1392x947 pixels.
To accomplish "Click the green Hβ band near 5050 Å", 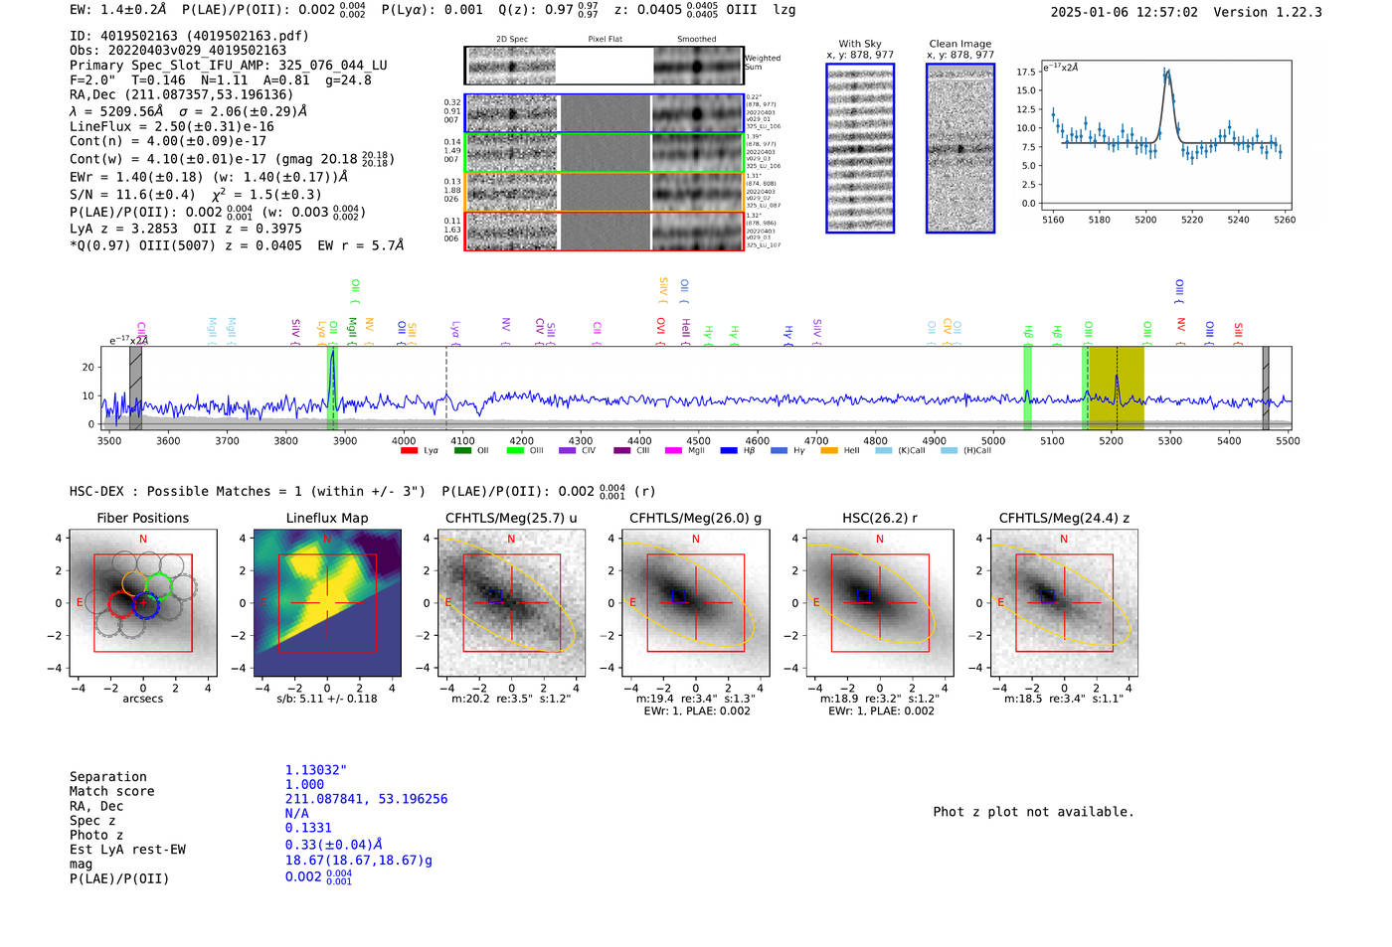I will pyautogui.click(x=1027, y=388).
